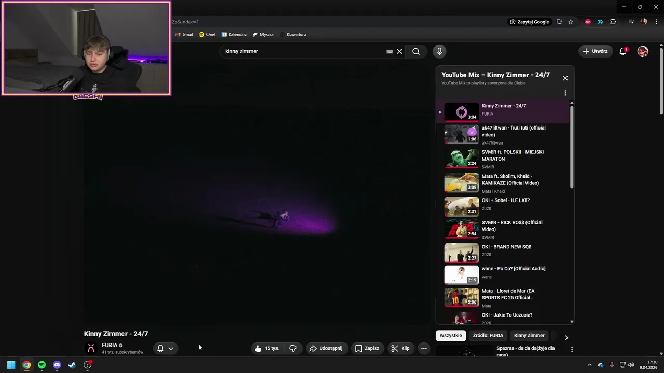Play ak47liltwan - fruti tuti from the mix

pos(503,135)
